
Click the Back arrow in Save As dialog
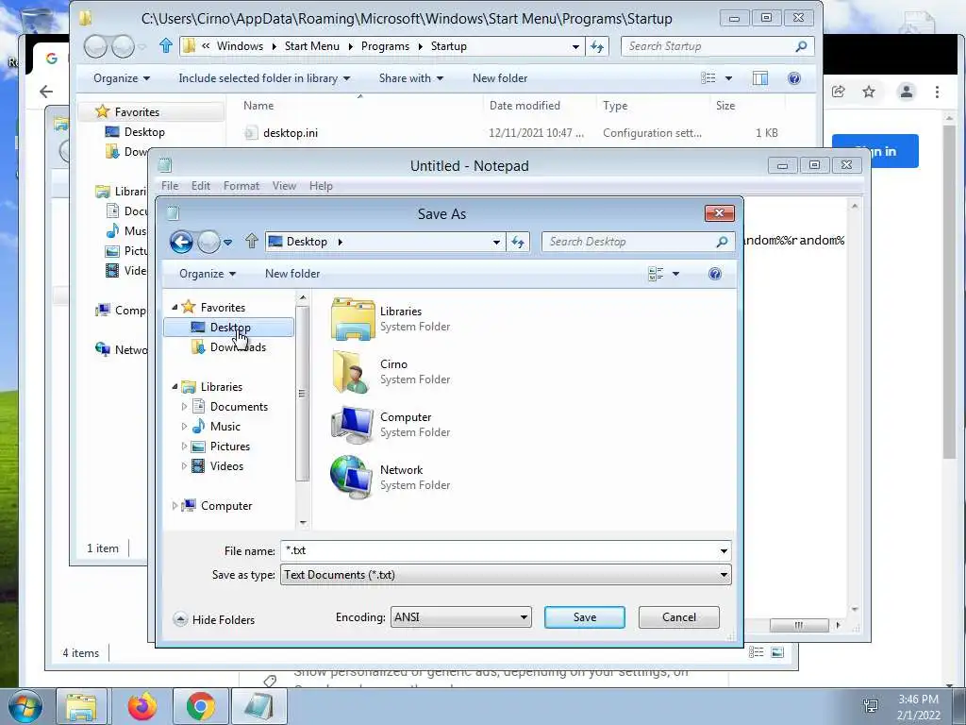(x=181, y=242)
